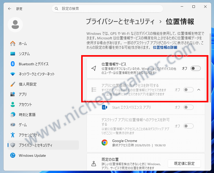Click the Home house icon
This screenshot has width=214, height=173.
tap(13, 44)
